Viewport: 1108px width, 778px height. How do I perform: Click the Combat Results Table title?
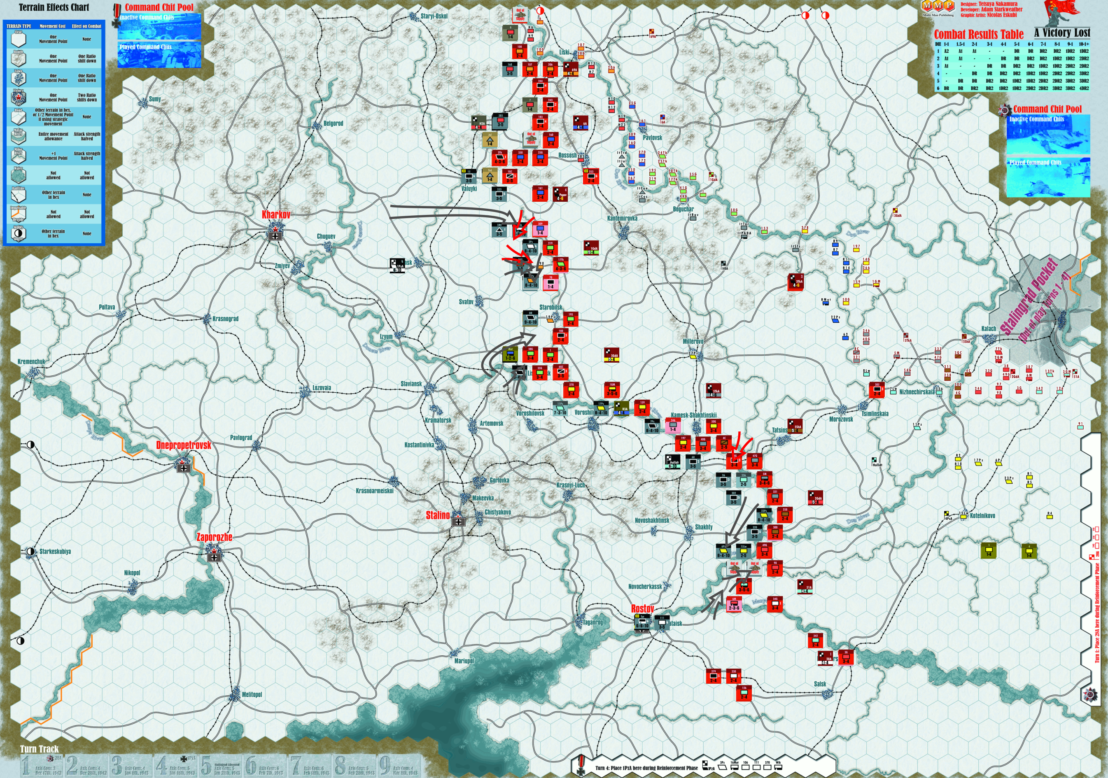(979, 34)
